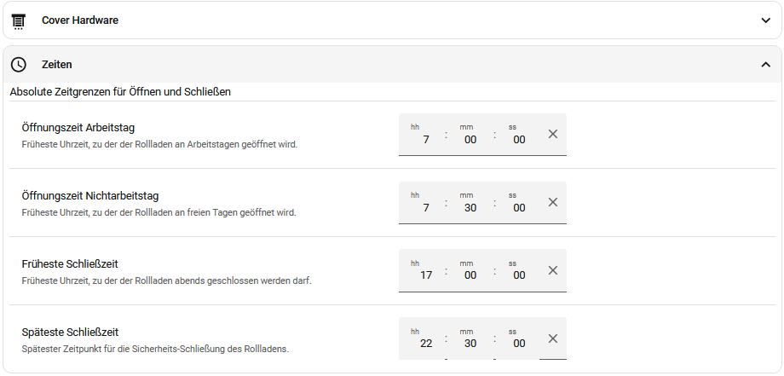Screen dimensions: 784x376
Task: Edit hours field of Öffnungszeit Arbeitstag
Action: [422, 135]
